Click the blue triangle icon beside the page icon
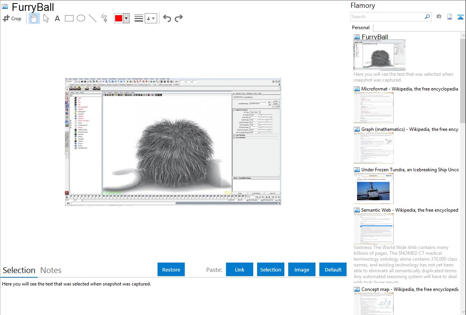The height and width of the screenshot is (315, 466). 460,17
